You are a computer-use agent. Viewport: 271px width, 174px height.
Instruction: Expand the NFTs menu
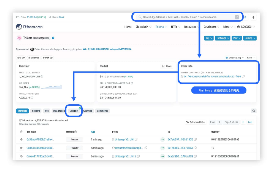176,27
